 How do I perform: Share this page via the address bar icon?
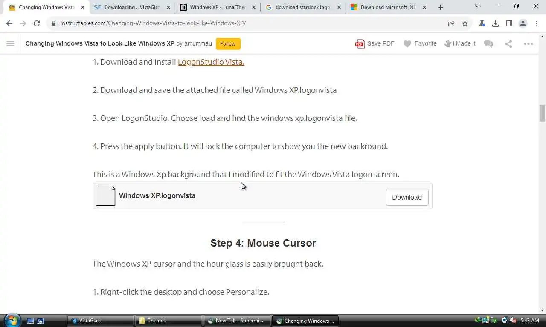point(451,23)
